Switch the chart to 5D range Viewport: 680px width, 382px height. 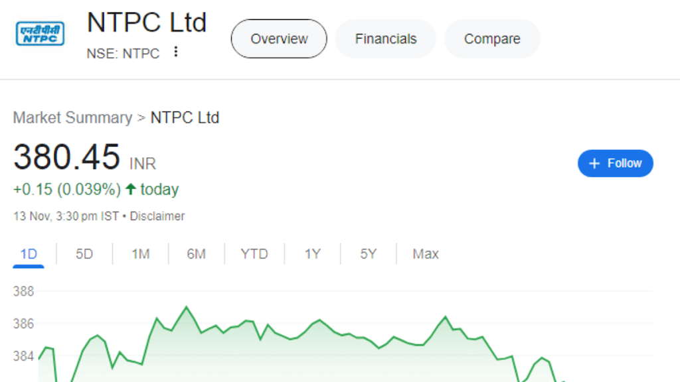(84, 254)
